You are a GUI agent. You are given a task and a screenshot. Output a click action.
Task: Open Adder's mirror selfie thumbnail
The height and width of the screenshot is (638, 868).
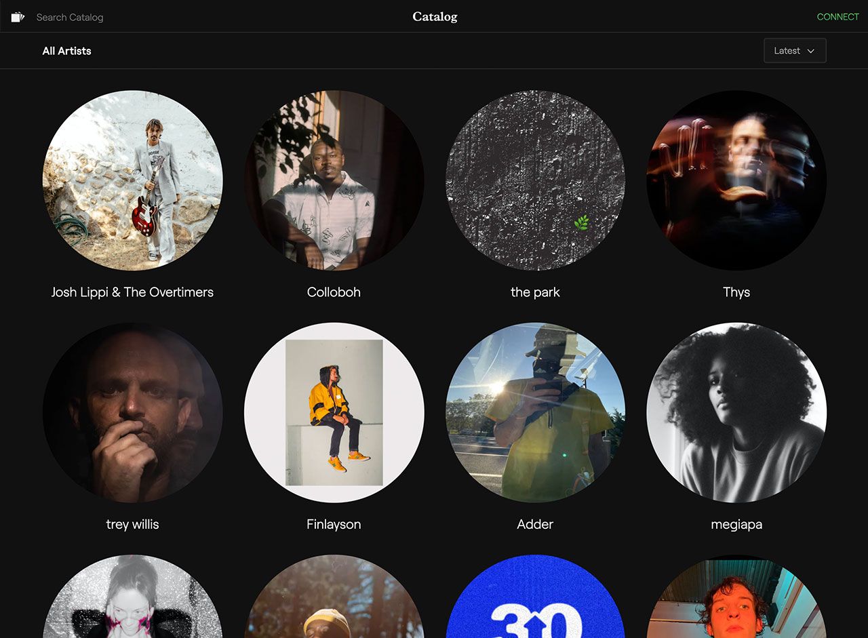535,412
